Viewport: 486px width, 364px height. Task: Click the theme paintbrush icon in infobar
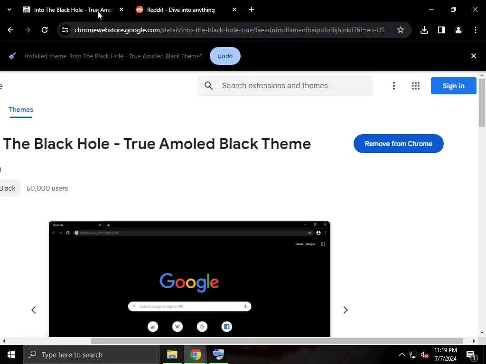[x=12, y=56]
